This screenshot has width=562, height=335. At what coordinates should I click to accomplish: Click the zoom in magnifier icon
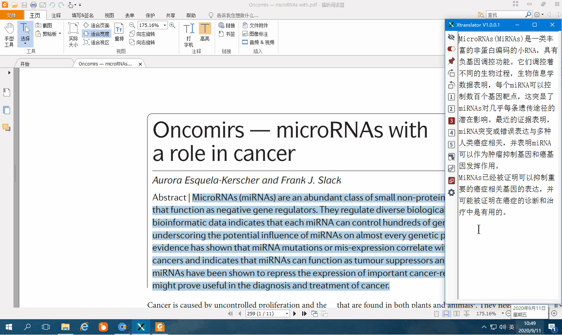click(172, 25)
